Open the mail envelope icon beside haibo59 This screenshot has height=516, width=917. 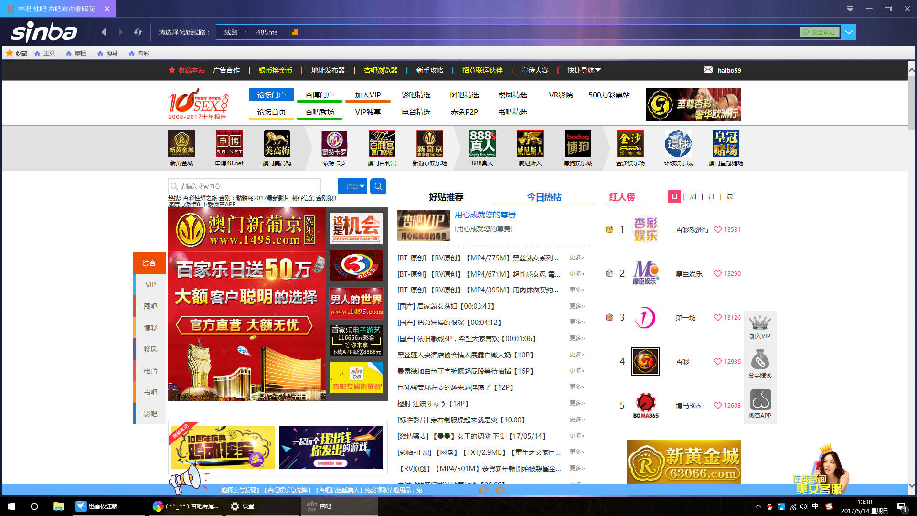[x=708, y=70]
